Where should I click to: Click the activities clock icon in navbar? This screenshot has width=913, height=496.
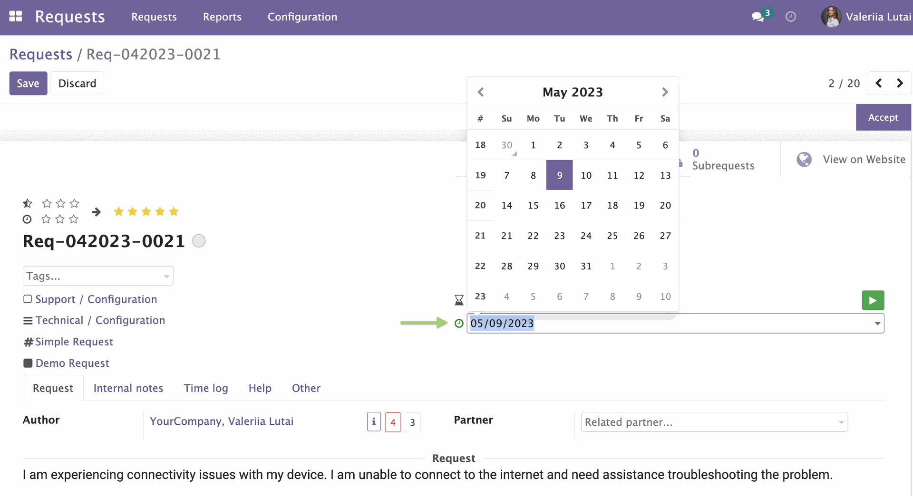click(x=791, y=17)
